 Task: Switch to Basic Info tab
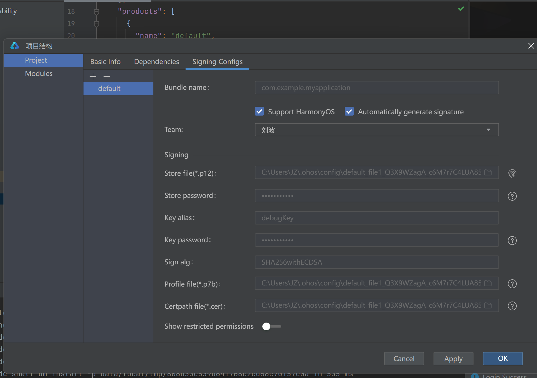(x=105, y=62)
